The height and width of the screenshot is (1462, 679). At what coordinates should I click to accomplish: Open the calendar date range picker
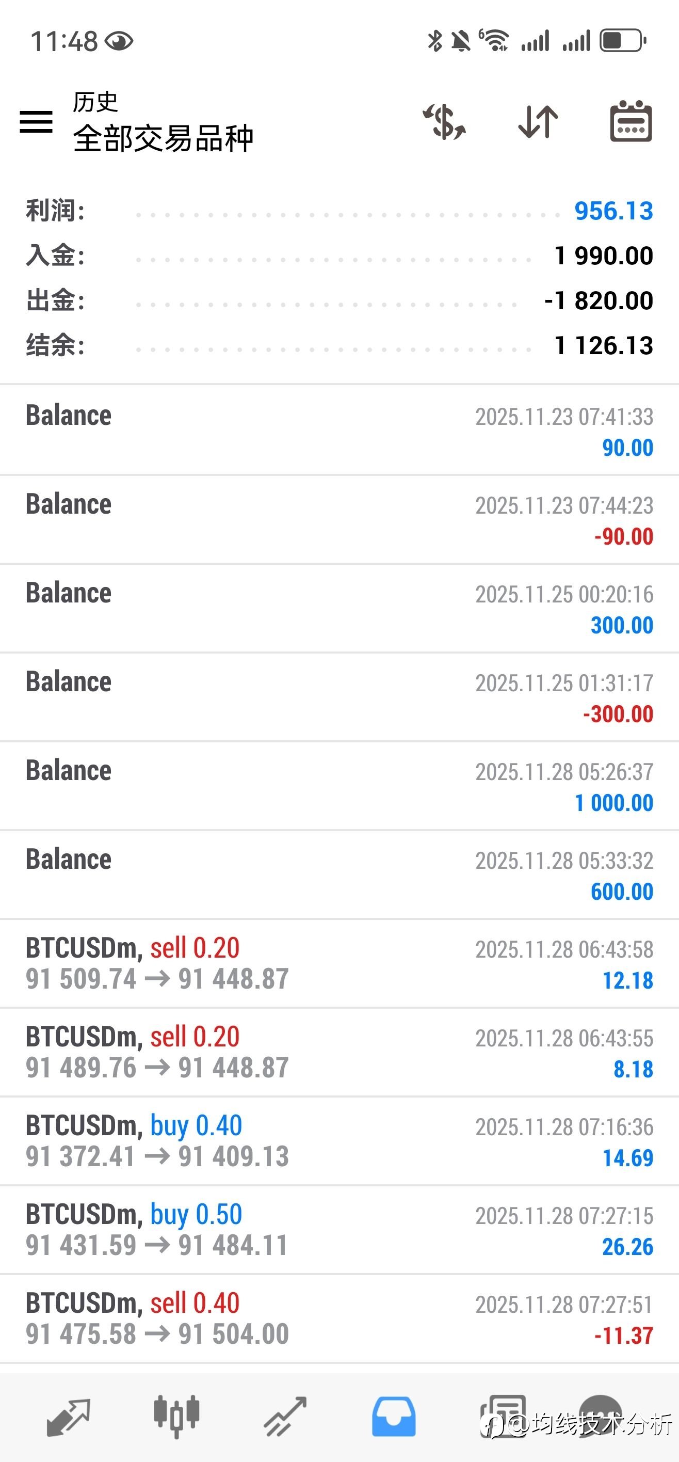631,121
